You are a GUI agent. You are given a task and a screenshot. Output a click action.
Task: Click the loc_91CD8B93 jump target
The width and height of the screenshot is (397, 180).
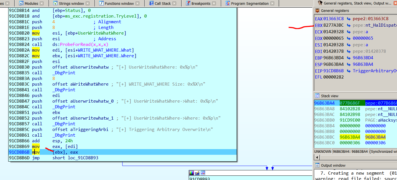[82, 158]
